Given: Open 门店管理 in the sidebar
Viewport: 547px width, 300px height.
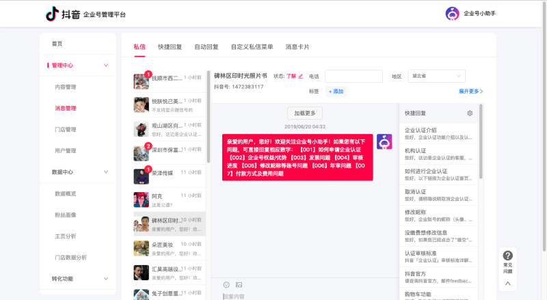Looking at the screenshot, I should click(65, 129).
